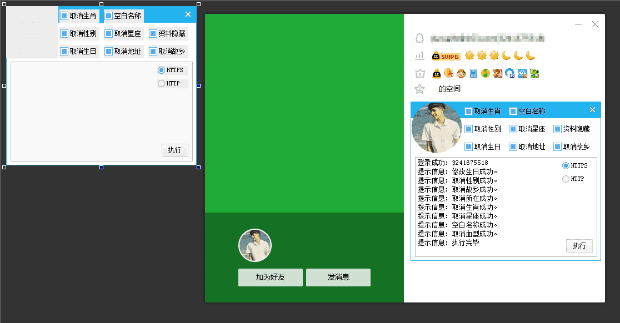Click the log line 取消故乡成功

(x=457, y=190)
